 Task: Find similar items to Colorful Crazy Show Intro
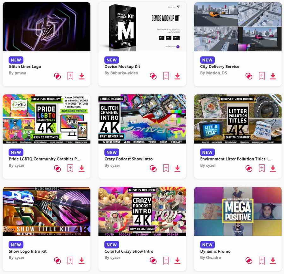point(153,261)
